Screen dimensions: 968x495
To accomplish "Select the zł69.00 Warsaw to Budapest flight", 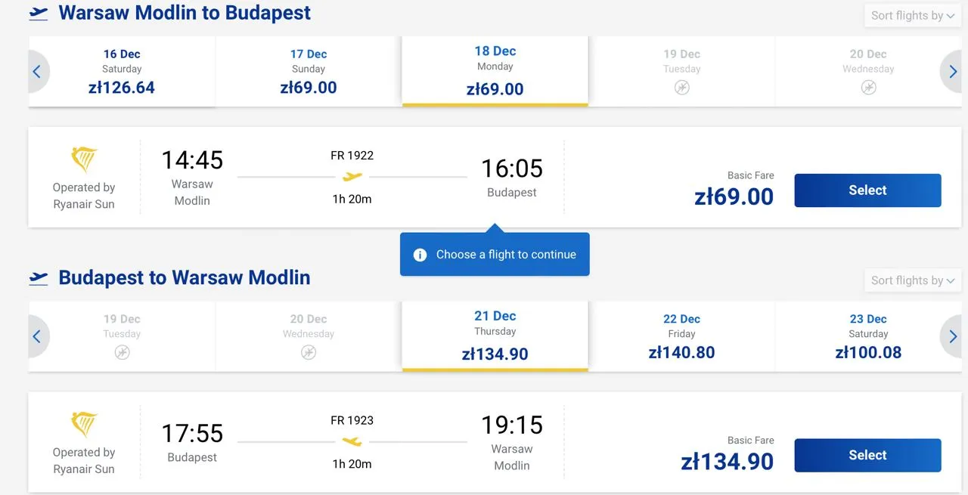I will coord(867,190).
